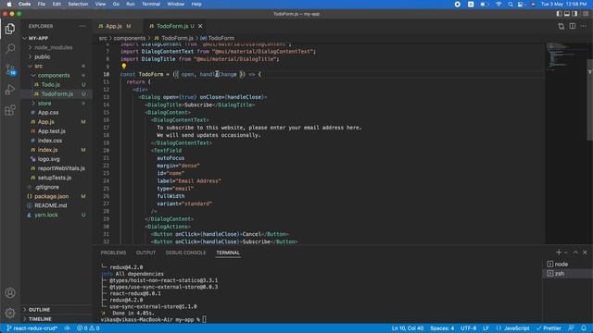Collapse the src folder

[x=39, y=66]
